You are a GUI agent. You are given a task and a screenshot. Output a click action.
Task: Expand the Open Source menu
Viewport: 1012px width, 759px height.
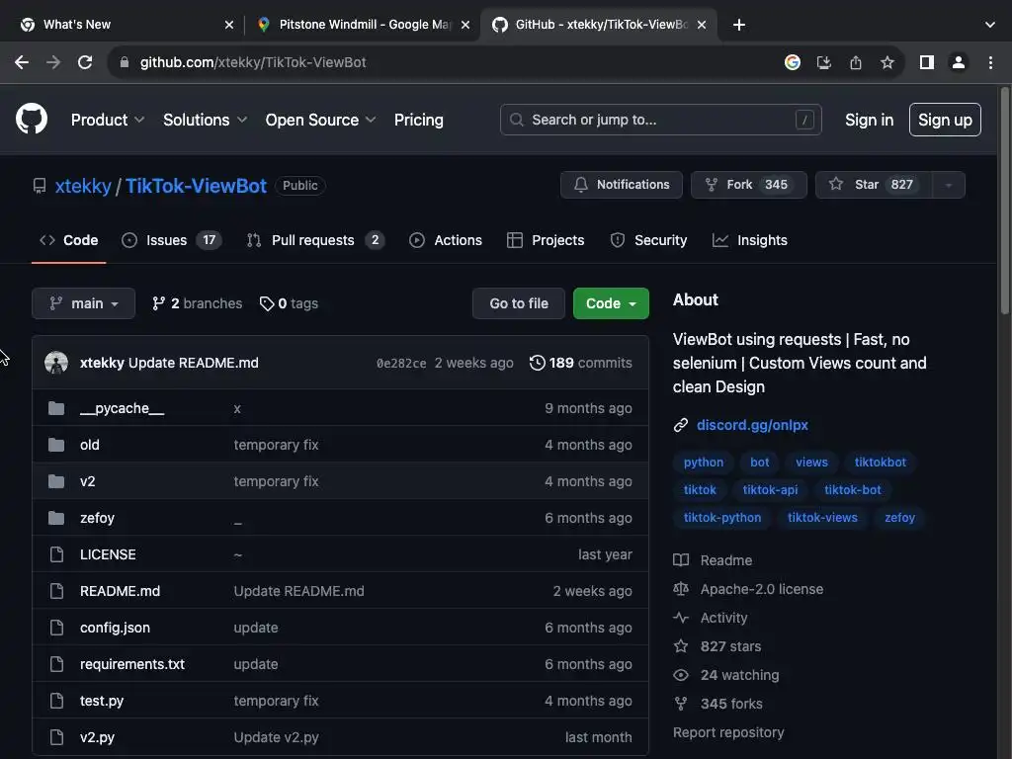(321, 120)
